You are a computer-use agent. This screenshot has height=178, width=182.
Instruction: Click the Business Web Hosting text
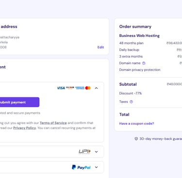[x=139, y=36]
